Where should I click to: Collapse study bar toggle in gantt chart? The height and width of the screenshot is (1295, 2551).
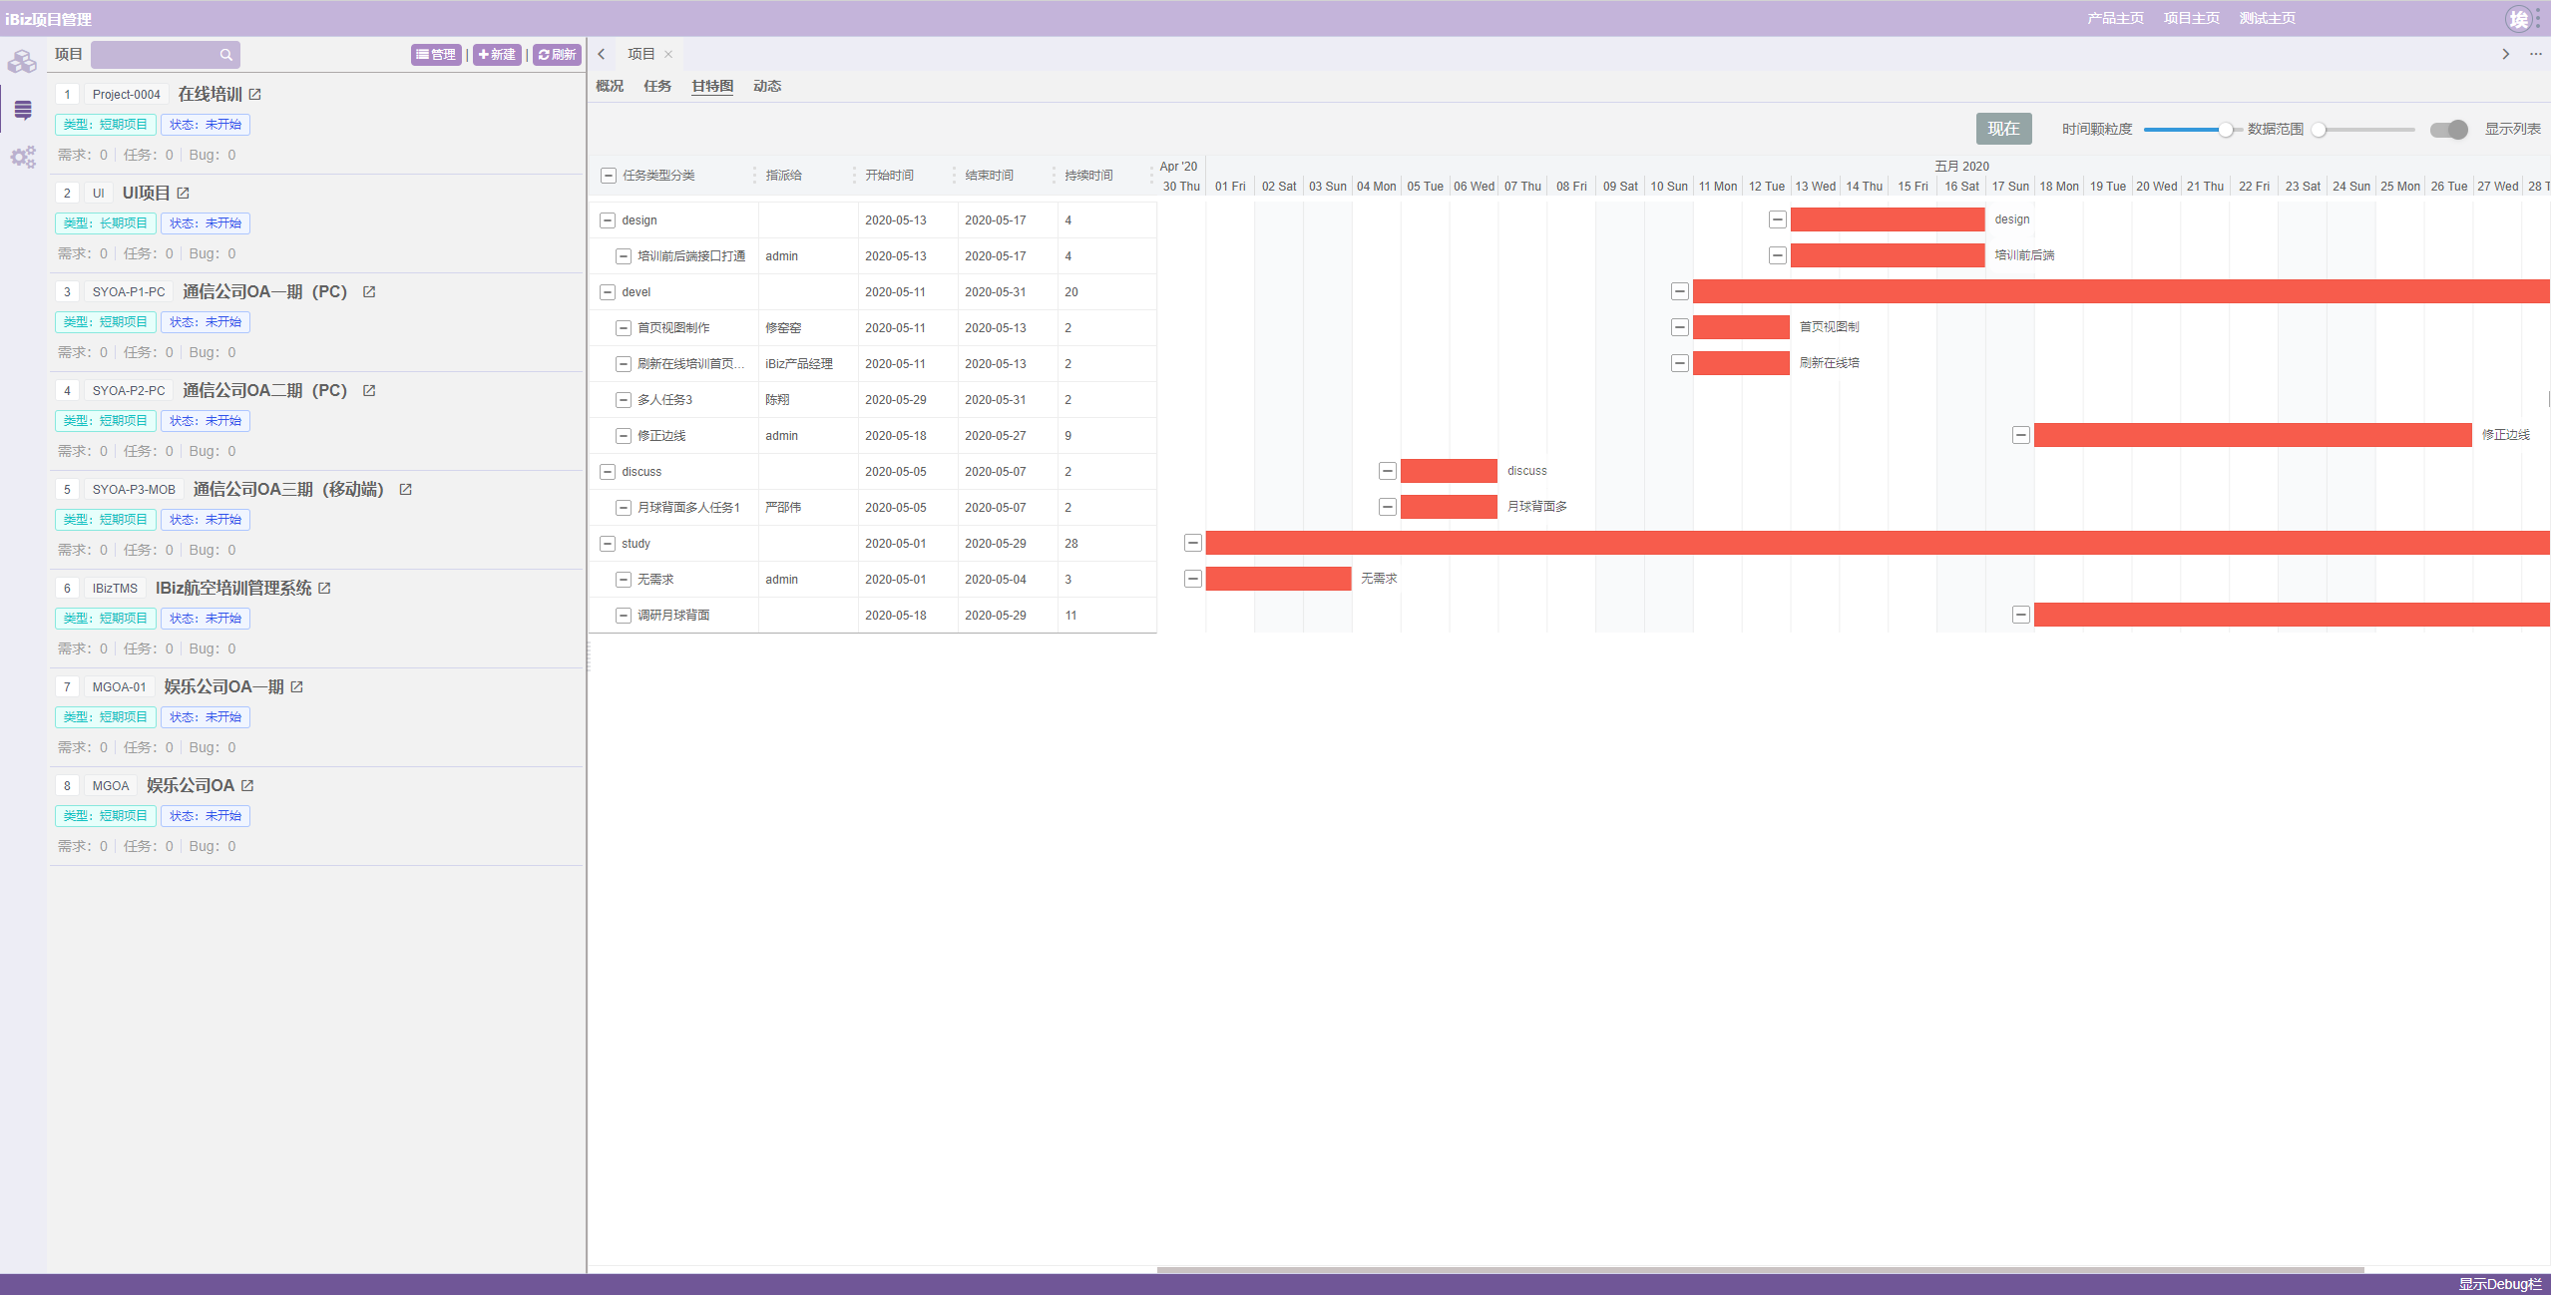point(1193,543)
